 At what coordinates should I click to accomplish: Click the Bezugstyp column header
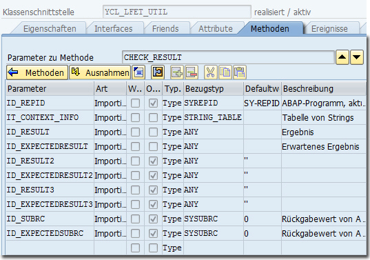click(214, 89)
